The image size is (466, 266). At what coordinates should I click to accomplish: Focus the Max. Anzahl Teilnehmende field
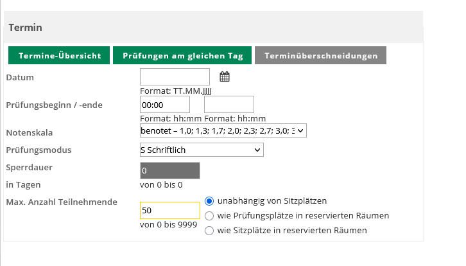169,210
